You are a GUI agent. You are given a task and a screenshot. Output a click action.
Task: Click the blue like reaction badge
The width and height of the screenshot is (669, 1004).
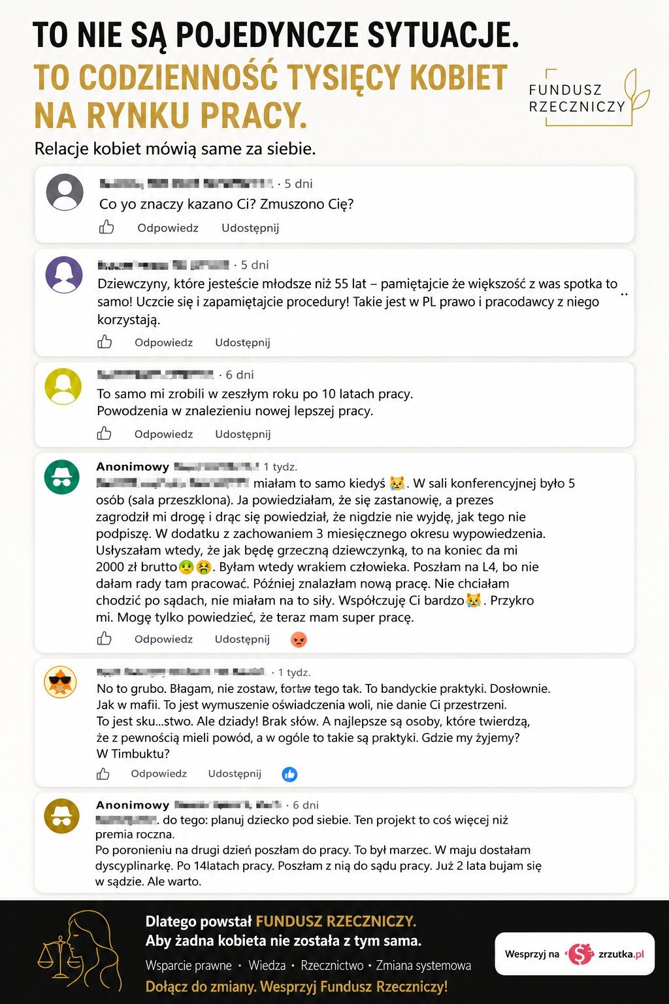289,774
